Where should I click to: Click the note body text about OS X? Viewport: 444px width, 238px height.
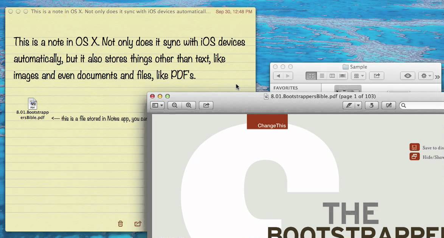click(x=129, y=59)
